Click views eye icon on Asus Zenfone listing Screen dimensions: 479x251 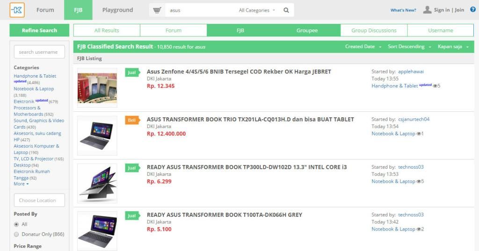pyautogui.click(x=435, y=86)
